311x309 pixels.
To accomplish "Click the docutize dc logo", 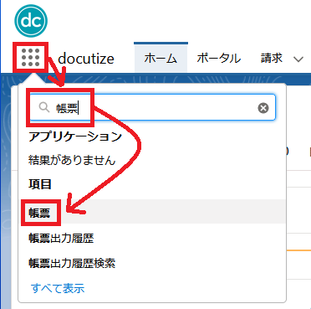I will [x=31, y=21].
